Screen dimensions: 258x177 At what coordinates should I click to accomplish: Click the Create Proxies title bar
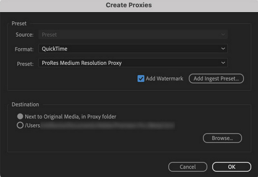click(x=129, y=5)
